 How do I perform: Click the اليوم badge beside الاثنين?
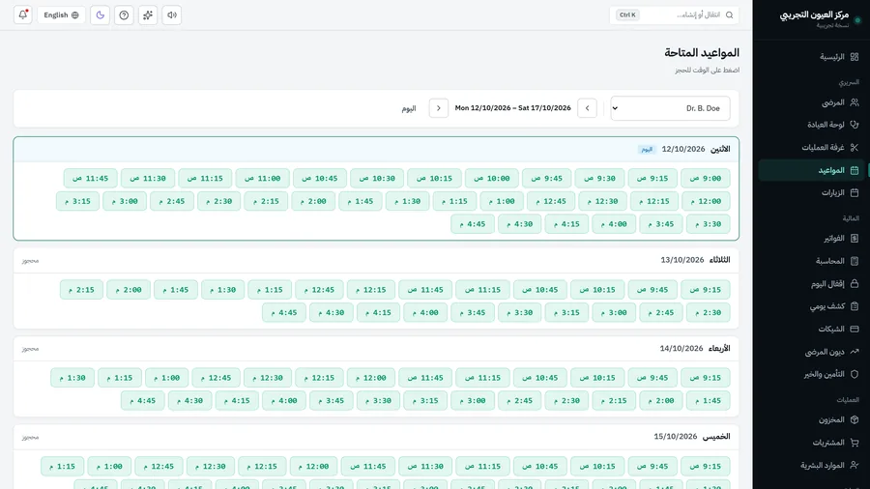pos(647,149)
